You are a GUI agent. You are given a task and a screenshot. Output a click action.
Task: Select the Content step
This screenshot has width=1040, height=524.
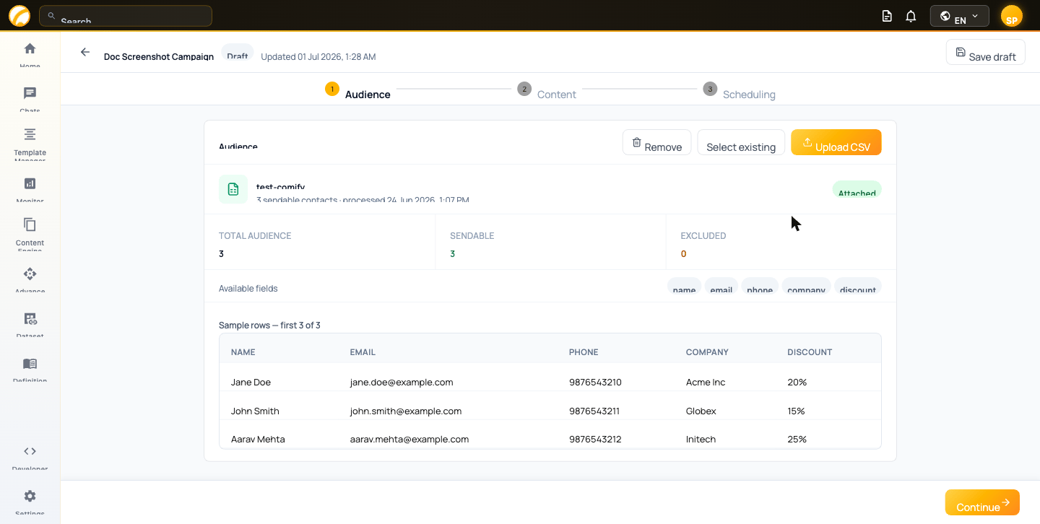(x=547, y=90)
